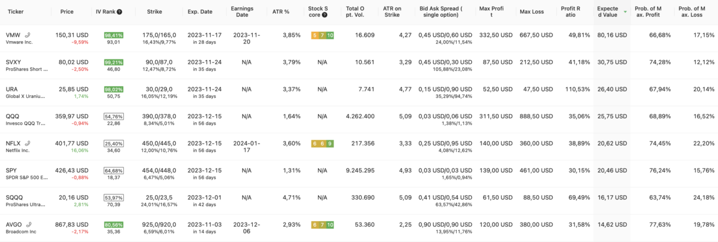Open the Stock Score help question icon
This screenshot has width=718, height=242.
tap(325, 15)
